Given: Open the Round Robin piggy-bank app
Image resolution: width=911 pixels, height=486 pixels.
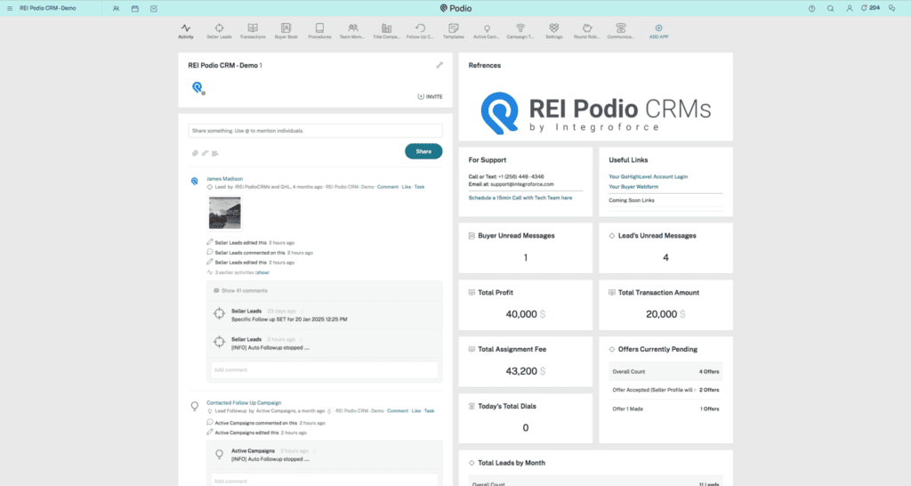Looking at the screenshot, I should tap(587, 31).
